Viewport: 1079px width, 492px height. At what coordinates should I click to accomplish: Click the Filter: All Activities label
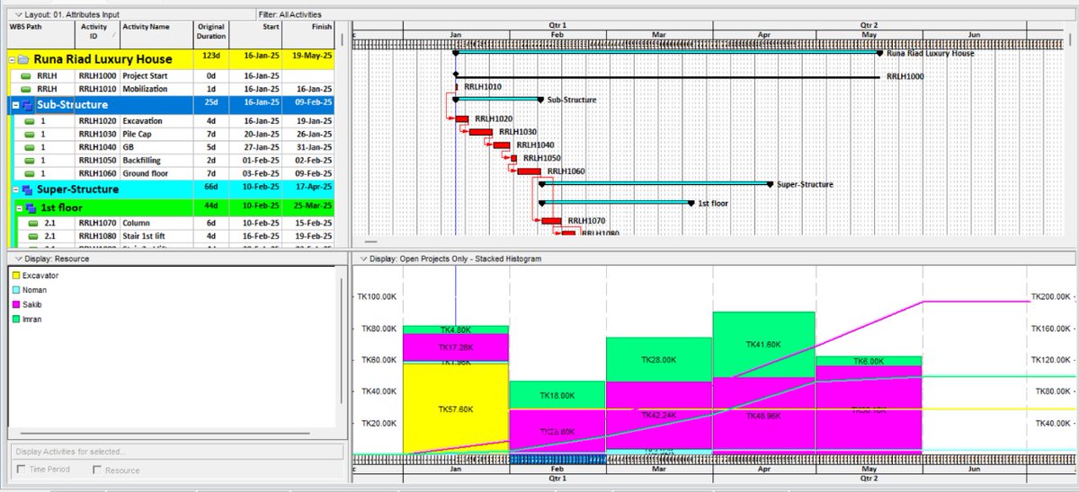pos(289,15)
